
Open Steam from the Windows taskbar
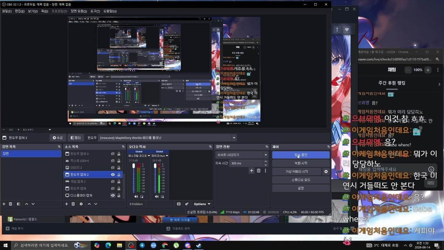coord(199,245)
